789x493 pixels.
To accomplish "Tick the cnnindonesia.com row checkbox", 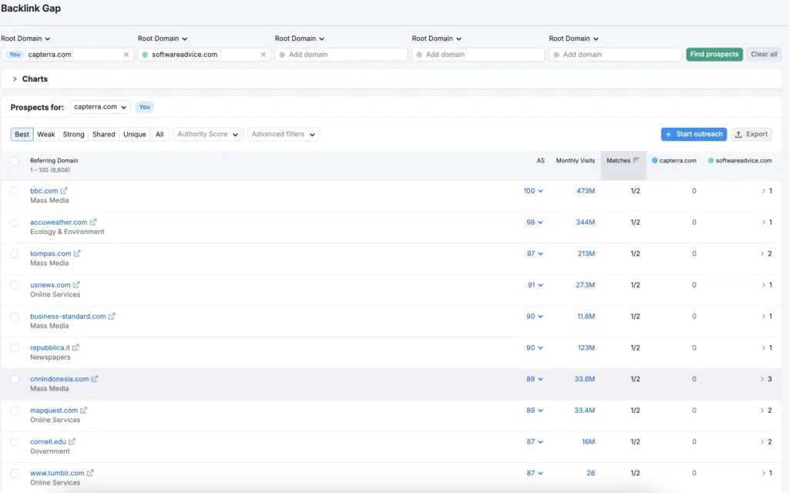I will (x=15, y=379).
